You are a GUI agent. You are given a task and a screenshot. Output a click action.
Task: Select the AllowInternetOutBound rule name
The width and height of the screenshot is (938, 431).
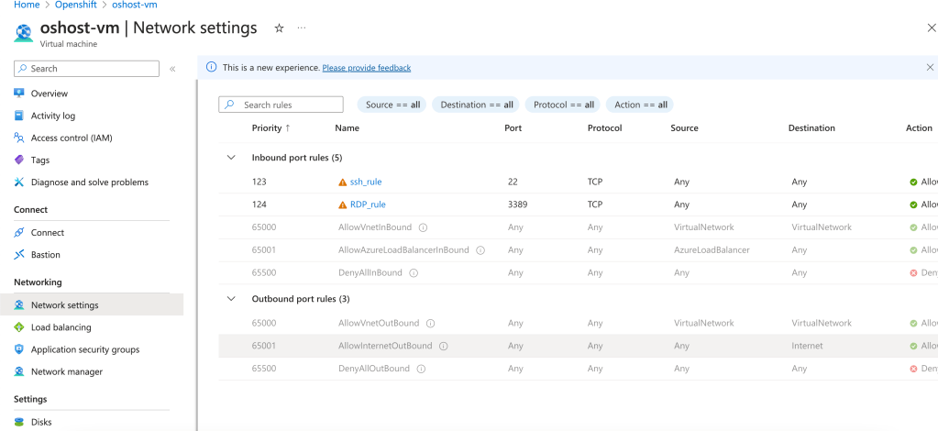(x=385, y=346)
